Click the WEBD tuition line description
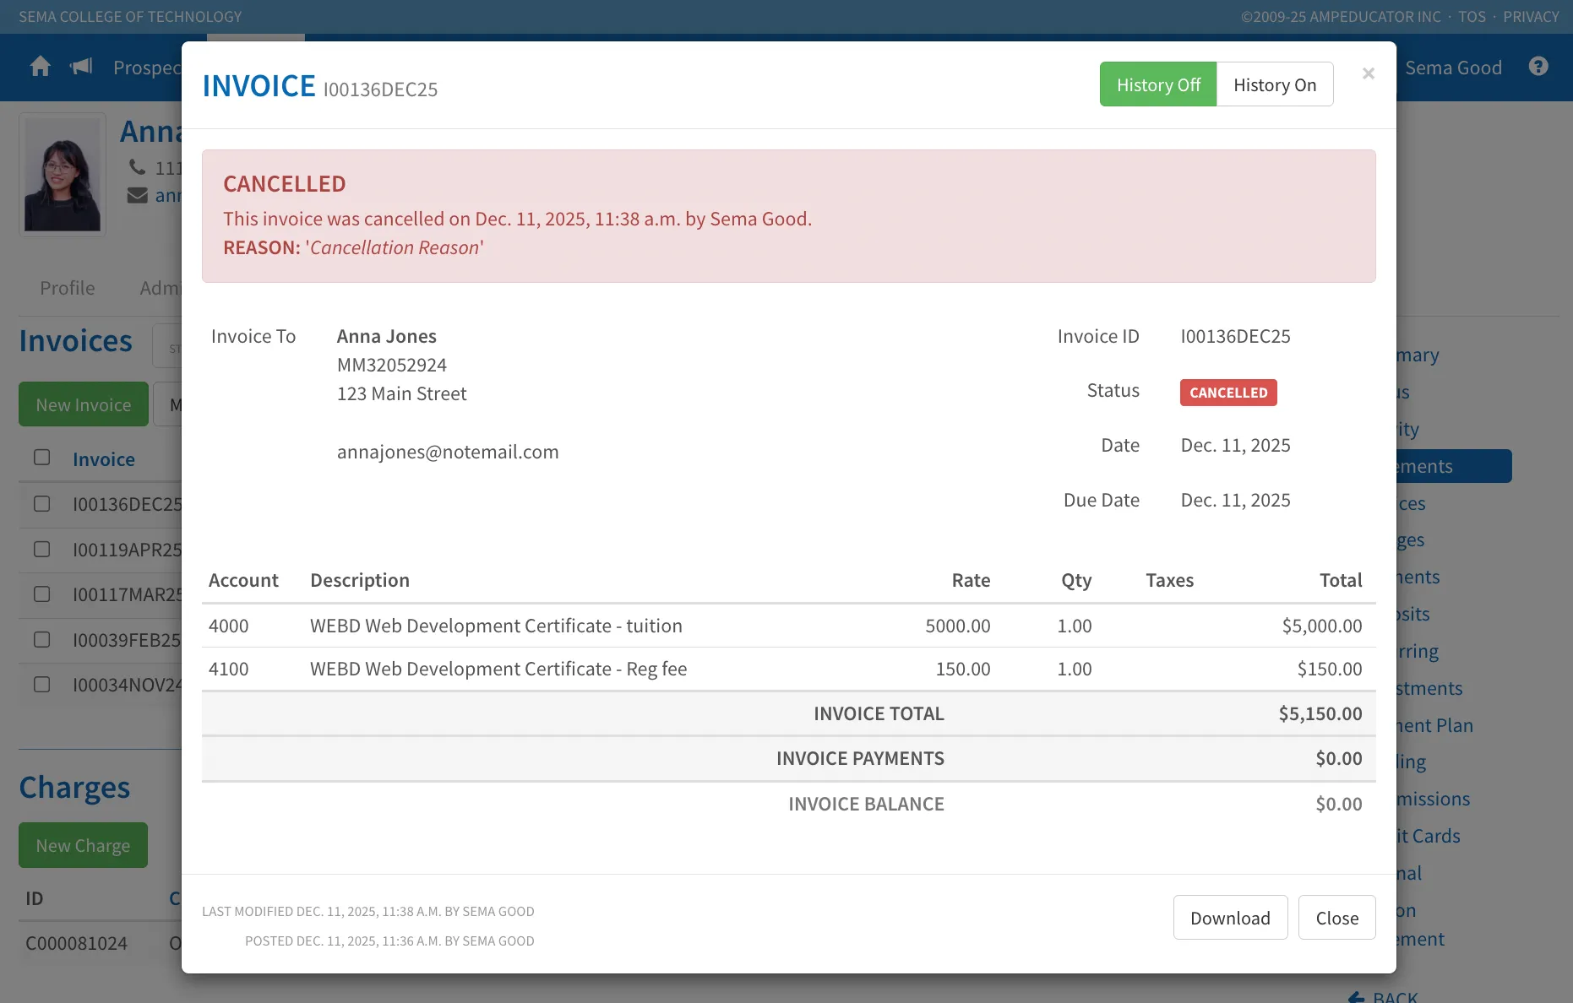 pyautogui.click(x=496, y=626)
